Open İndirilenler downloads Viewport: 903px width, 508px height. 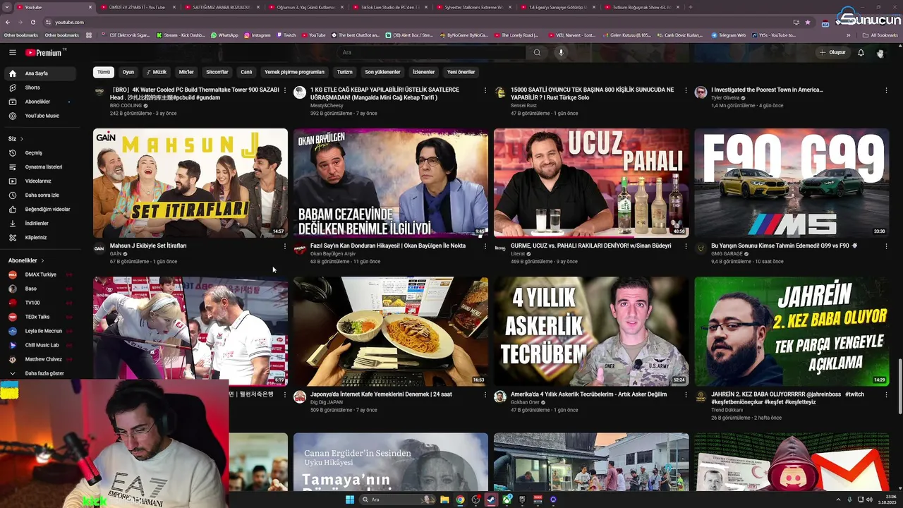(x=41, y=223)
